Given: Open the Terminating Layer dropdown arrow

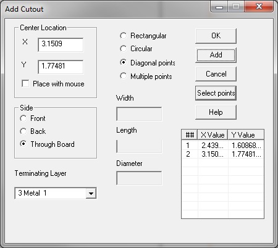Looking at the screenshot, I should pyautogui.click(x=91, y=193).
